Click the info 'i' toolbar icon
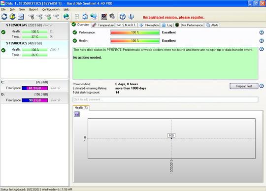Screen dimensions: 266x191 click(x=131, y=17)
